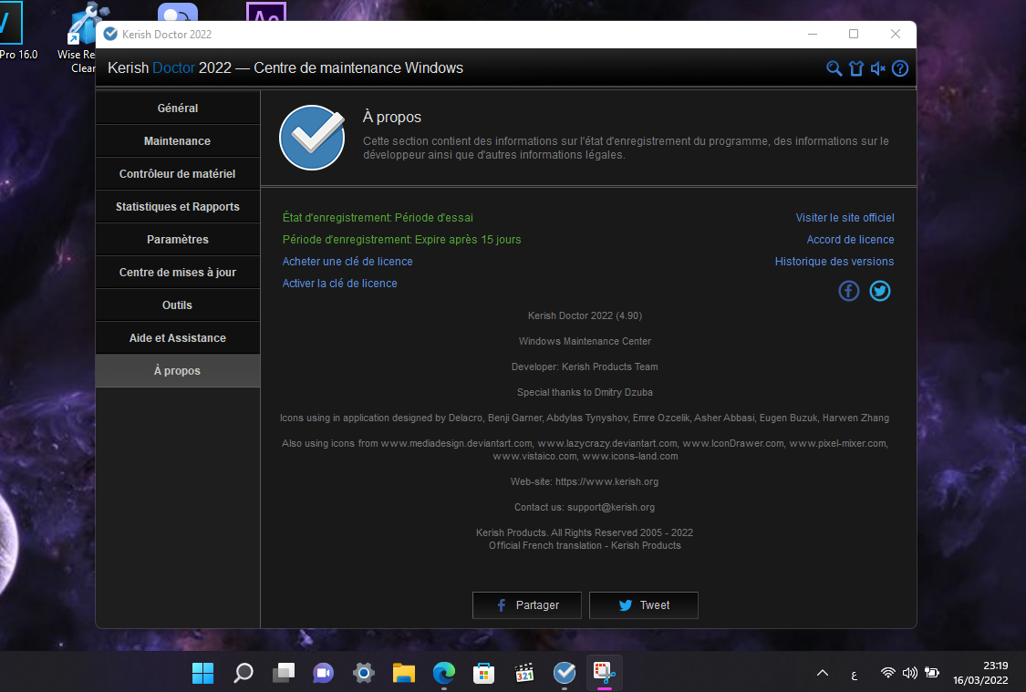Go to Paramètres
Viewport: 1026px width, 692px height.
[x=177, y=239]
